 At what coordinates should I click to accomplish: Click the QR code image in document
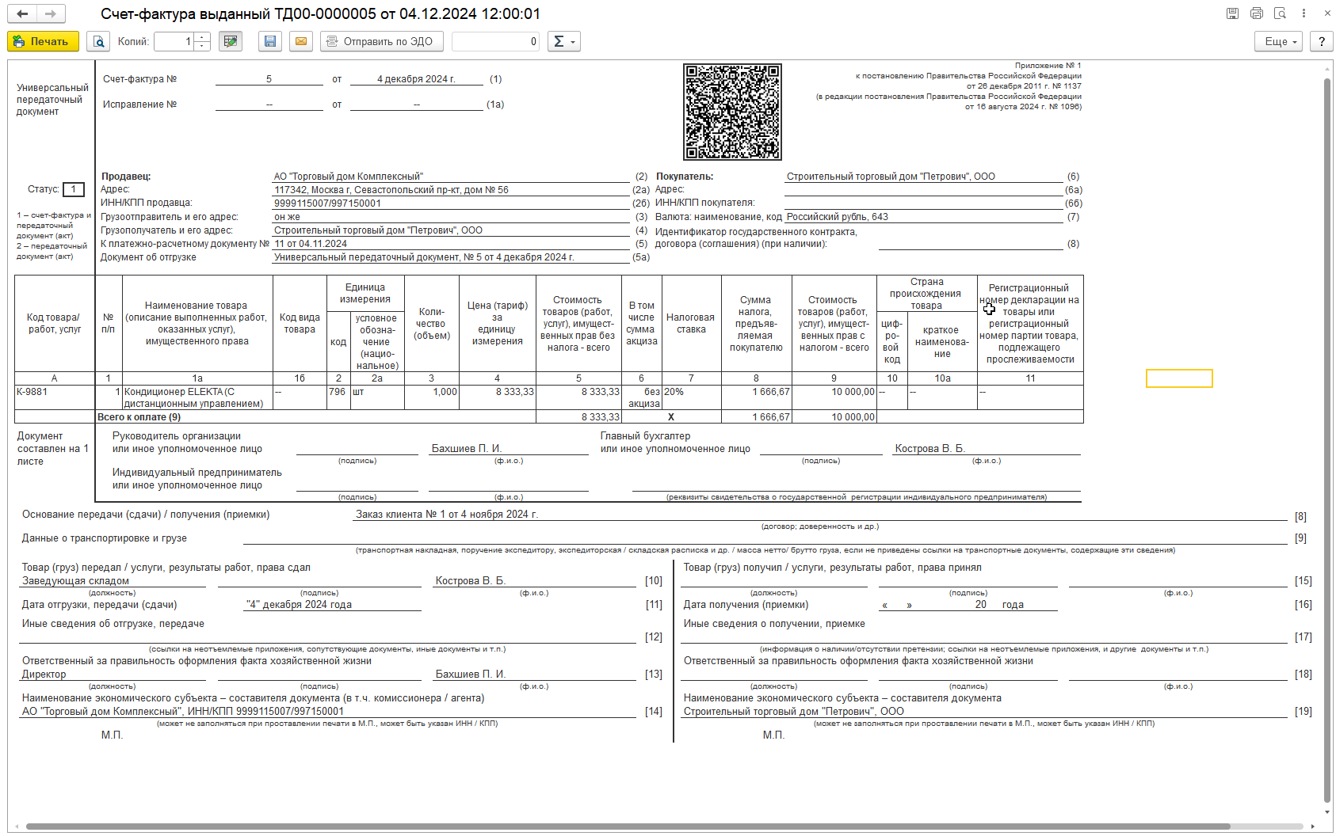click(732, 112)
